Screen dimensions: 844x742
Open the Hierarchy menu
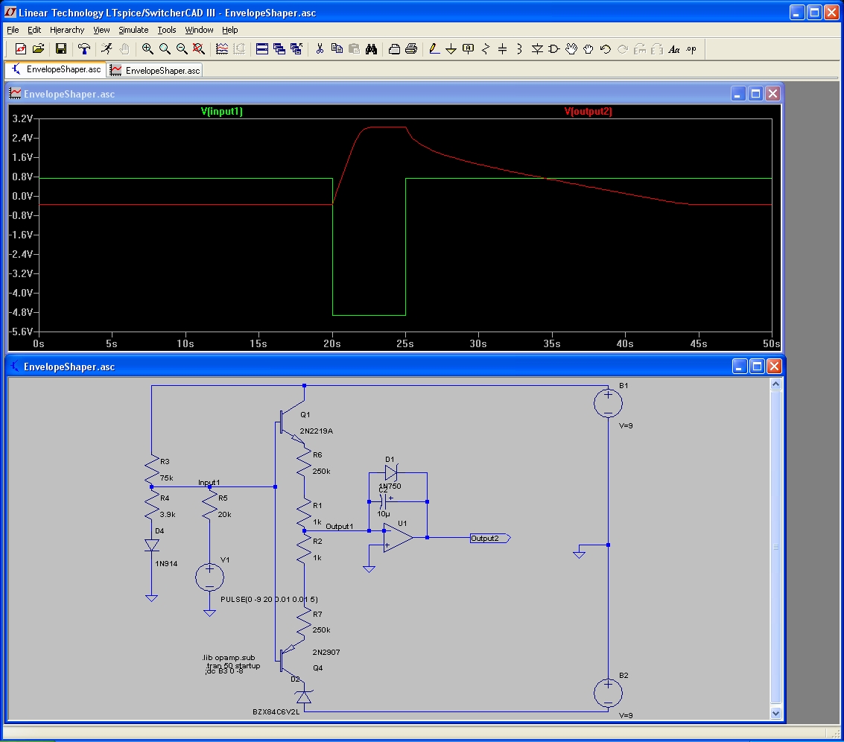point(67,30)
